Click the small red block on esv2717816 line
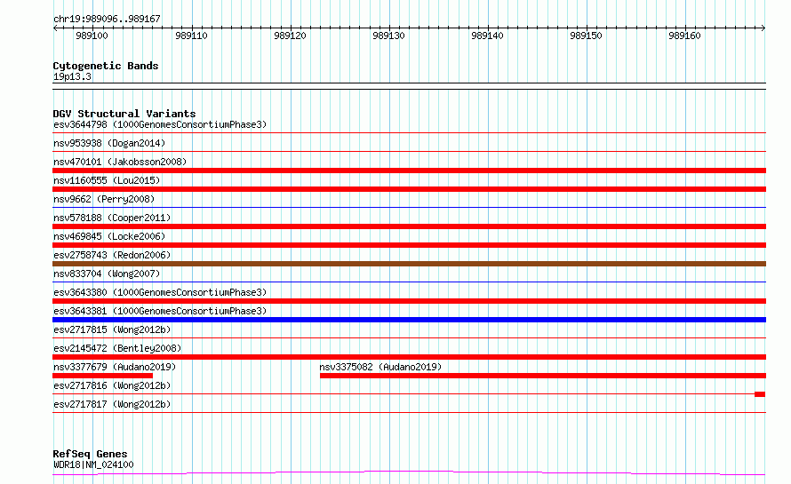Screen dimensions: 791x484 760,394
